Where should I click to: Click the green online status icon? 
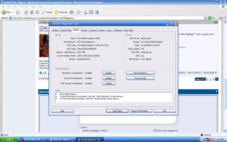(x=41, y=73)
